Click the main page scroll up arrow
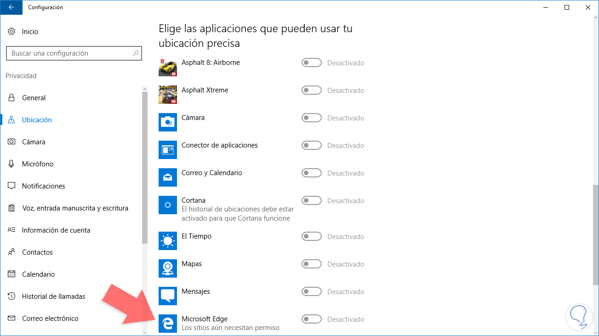The height and width of the screenshot is (336, 599). pyautogui.click(x=596, y=18)
